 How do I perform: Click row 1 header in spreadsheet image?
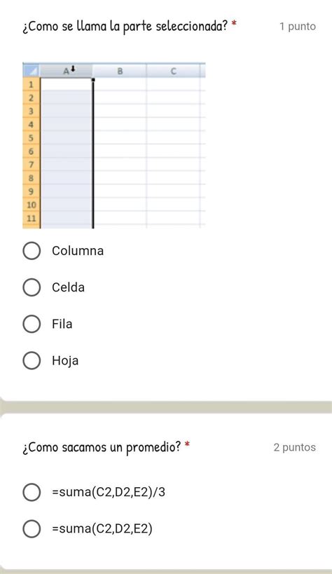point(31,85)
